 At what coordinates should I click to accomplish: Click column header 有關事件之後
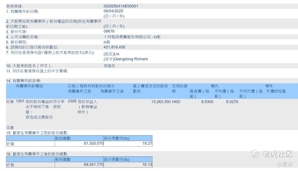[x=112, y=91]
